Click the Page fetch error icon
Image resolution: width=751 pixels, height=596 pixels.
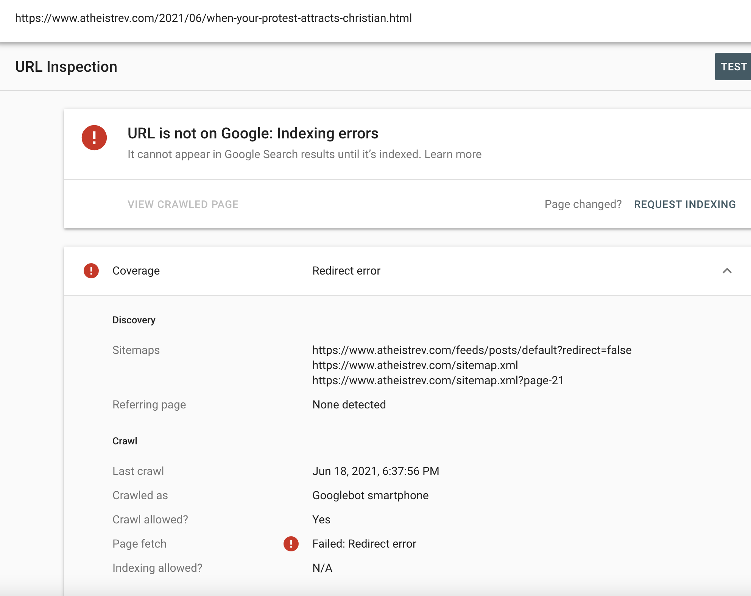pos(291,544)
